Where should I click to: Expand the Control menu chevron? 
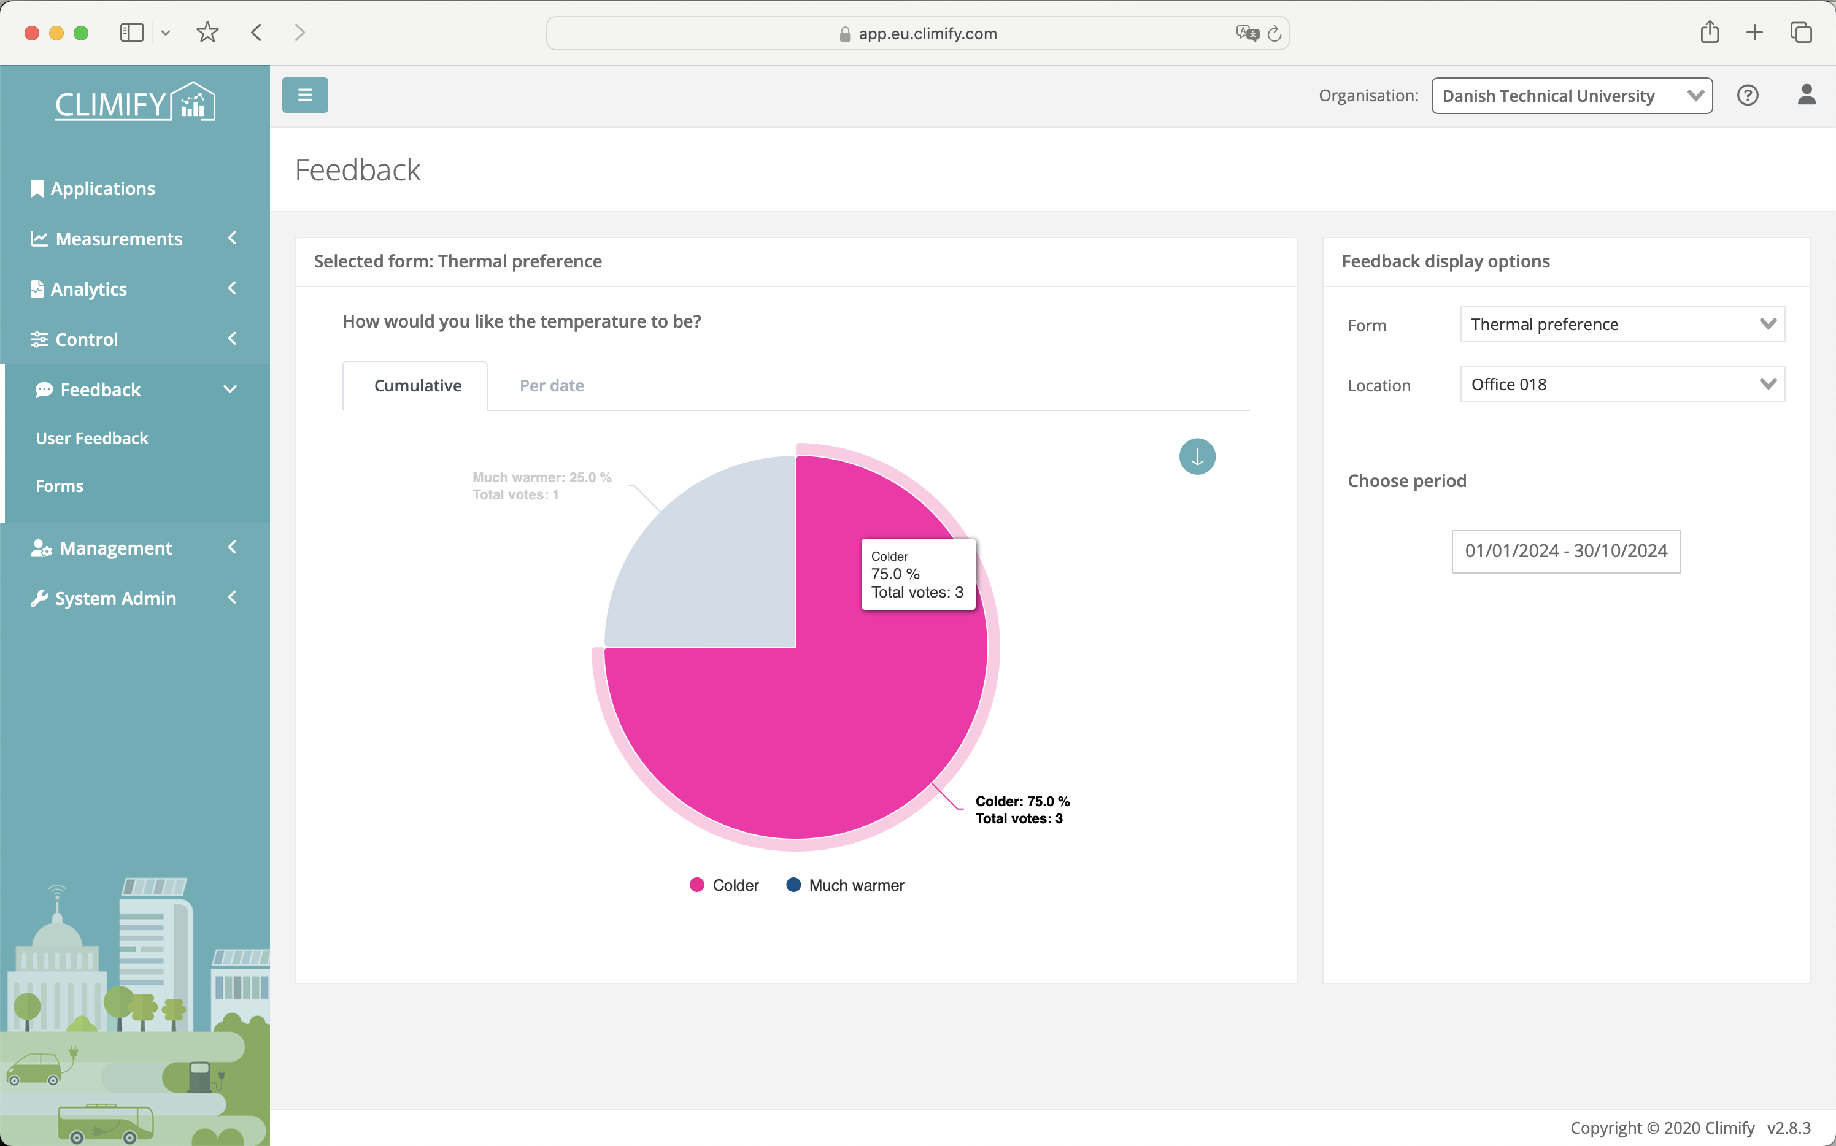232,339
